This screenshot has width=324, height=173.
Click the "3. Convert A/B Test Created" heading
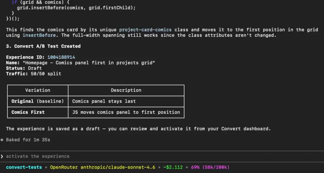[x=43, y=46]
